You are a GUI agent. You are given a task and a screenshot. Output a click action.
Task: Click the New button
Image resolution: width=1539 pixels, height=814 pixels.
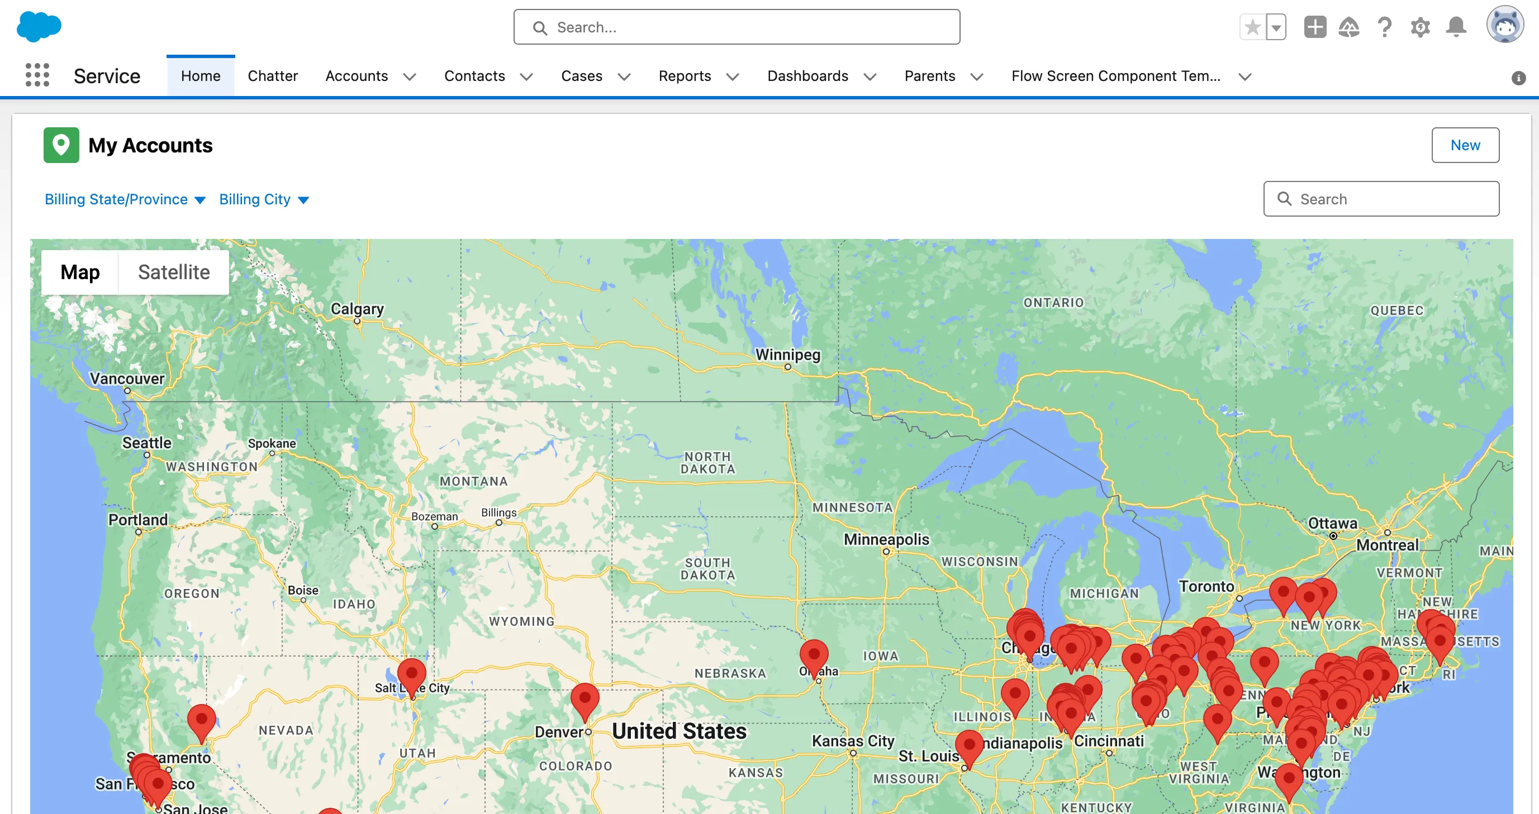[1466, 145]
